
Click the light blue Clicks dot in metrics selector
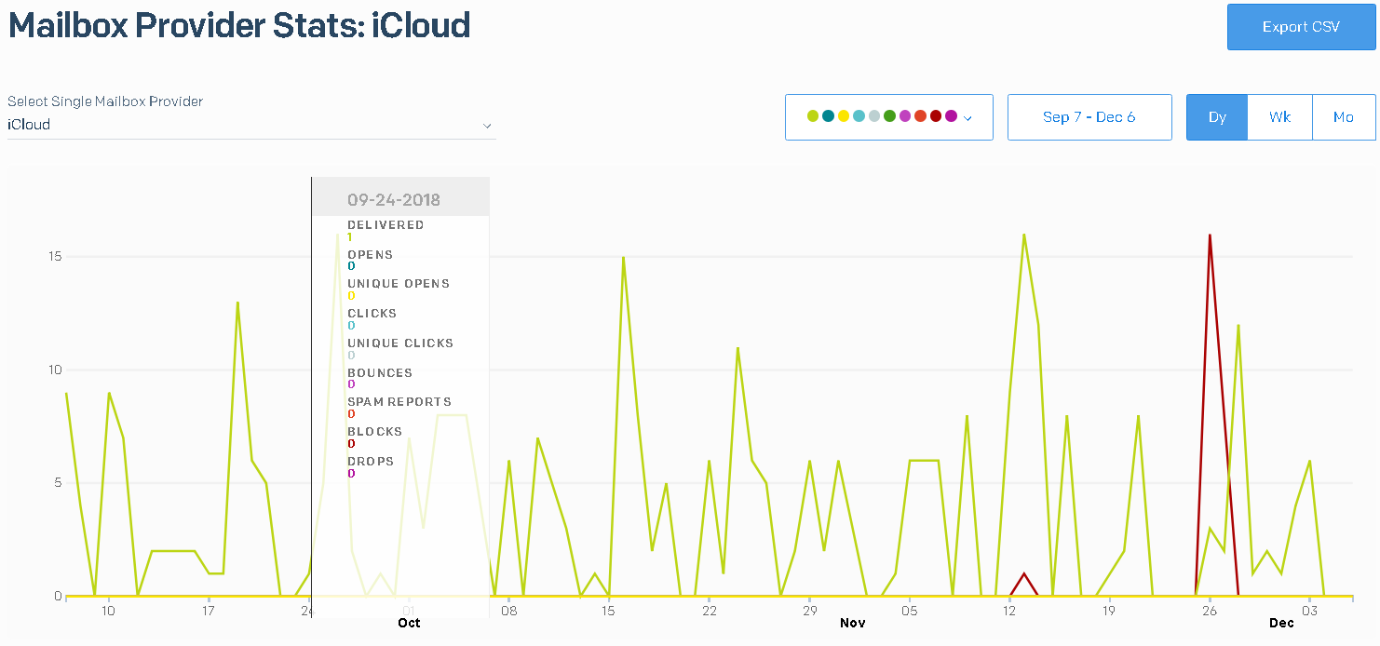coord(859,116)
